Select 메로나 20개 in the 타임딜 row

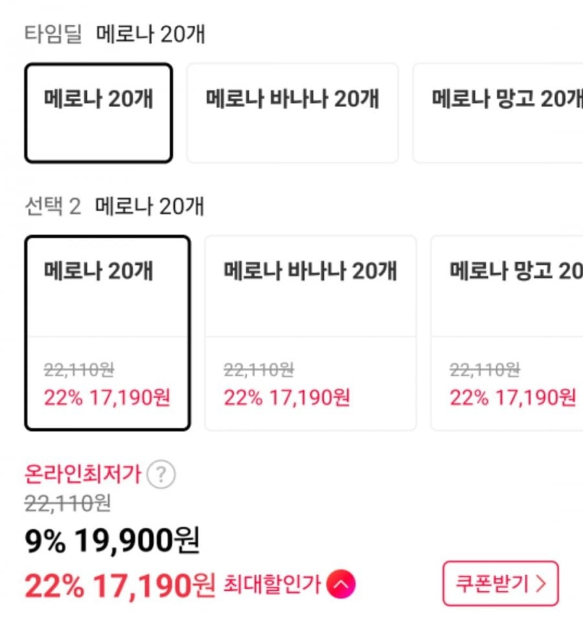click(x=98, y=113)
